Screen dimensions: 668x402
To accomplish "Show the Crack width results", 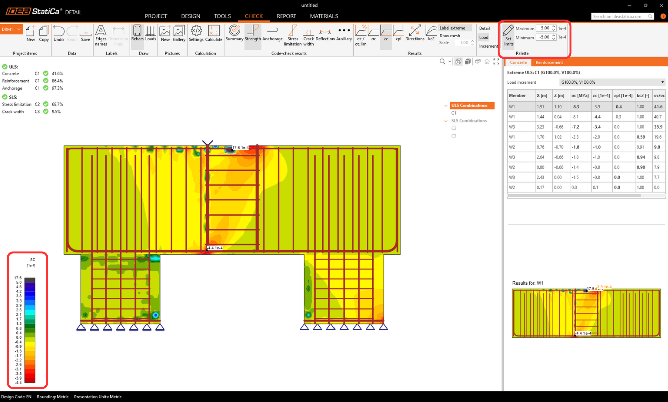I will [x=308, y=33].
